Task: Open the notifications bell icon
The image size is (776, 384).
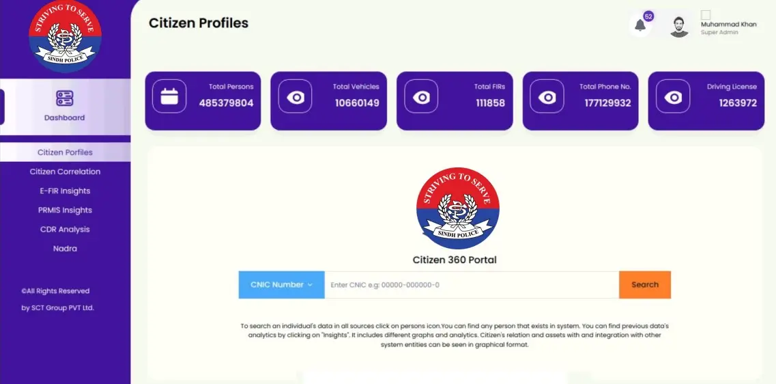Action: [x=640, y=25]
